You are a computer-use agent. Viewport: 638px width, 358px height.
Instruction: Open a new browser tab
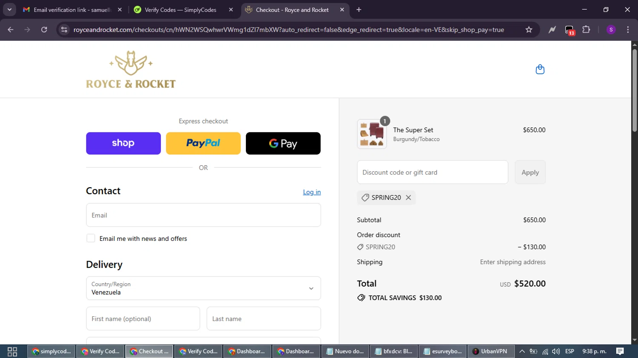tap(359, 10)
